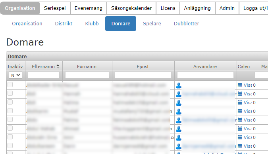
Task: Open the calendar icon in the seventh row
Action: point(240,137)
